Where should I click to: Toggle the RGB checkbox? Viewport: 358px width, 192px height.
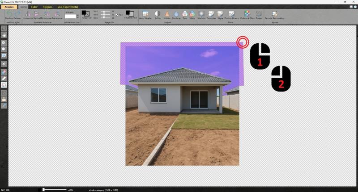(117, 15)
